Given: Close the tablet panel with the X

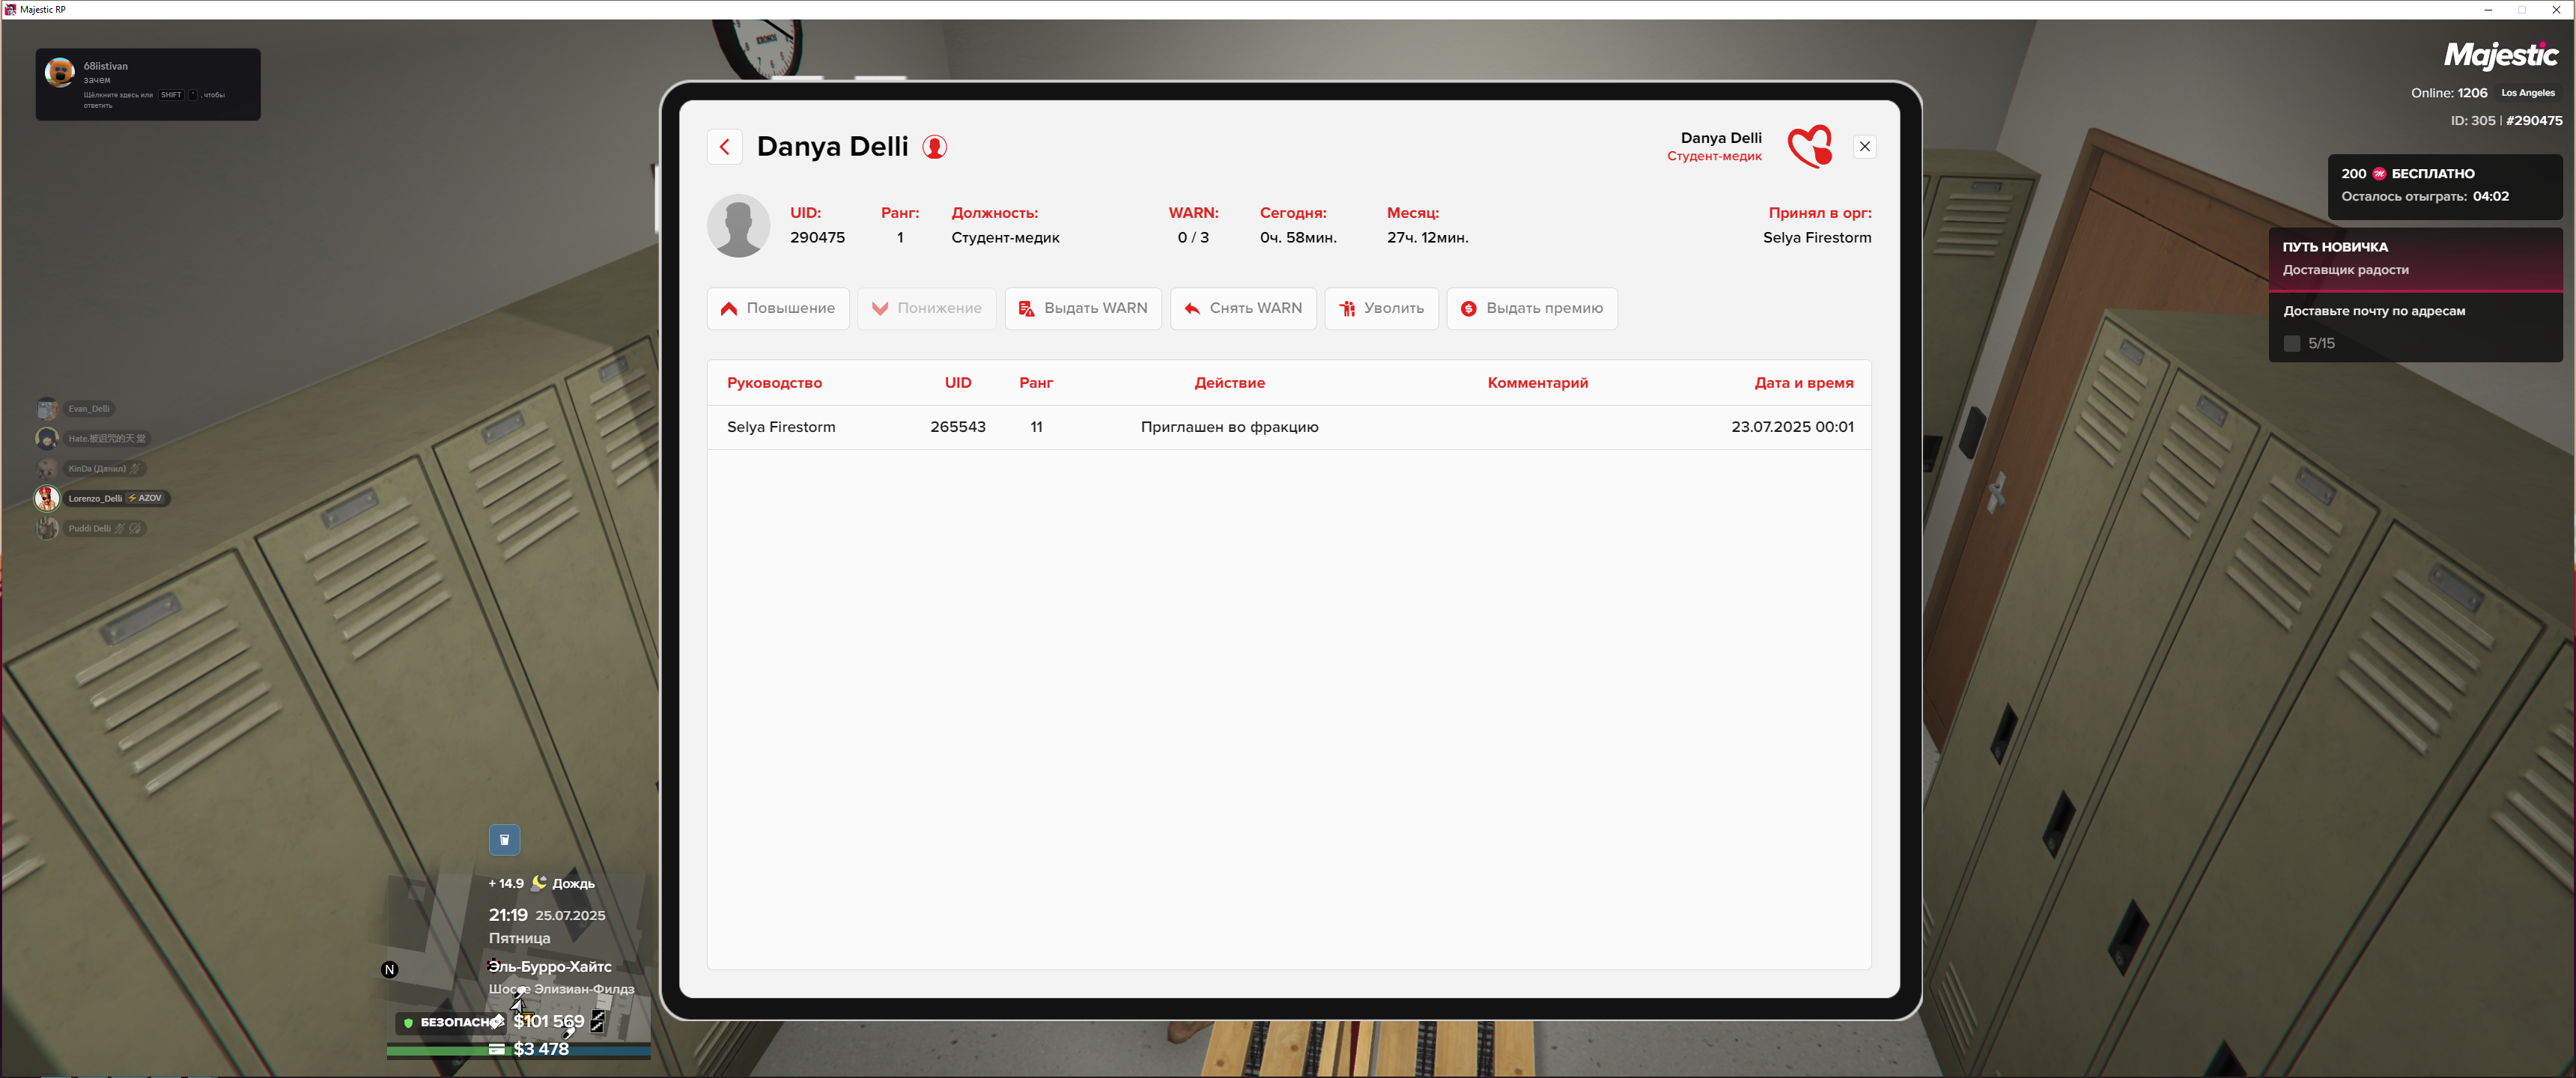Looking at the screenshot, I should pyautogui.click(x=1864, y=147).
